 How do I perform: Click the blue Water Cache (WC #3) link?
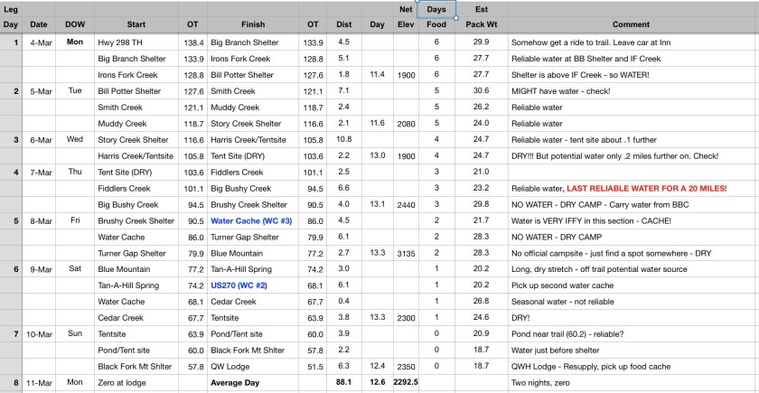click(246, 220)
